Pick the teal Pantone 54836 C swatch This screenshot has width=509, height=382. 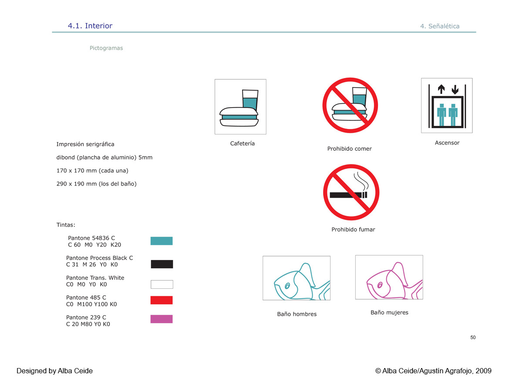pyautogui.click(x=162, y=241)
